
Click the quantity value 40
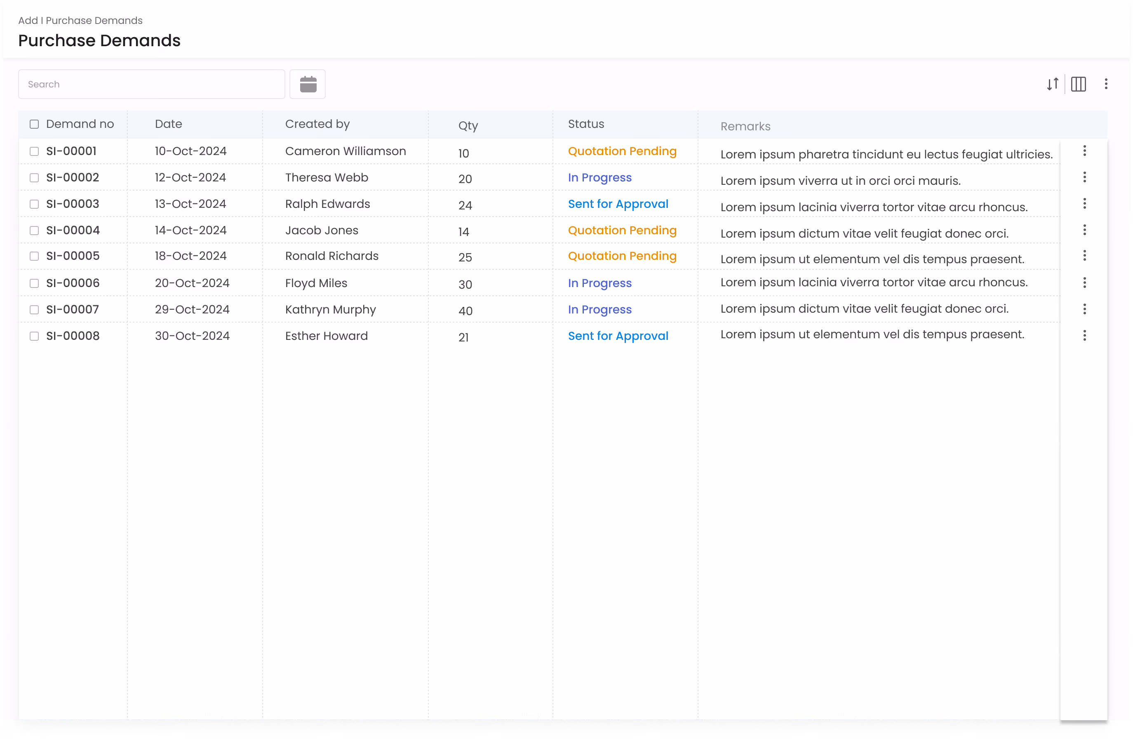(x=465, y=311)
